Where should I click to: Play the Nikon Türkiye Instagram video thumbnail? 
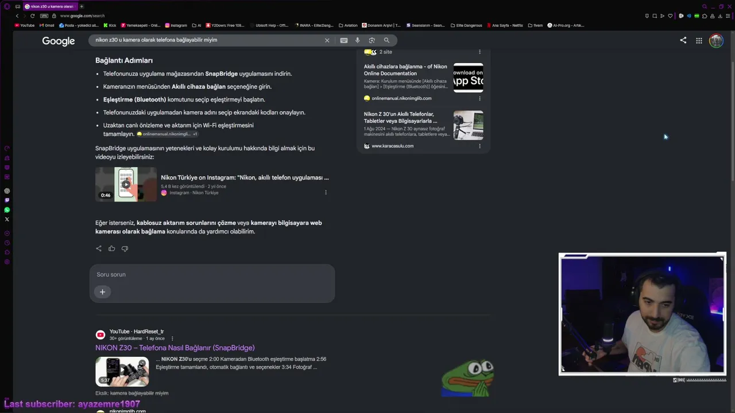[126, 184]
